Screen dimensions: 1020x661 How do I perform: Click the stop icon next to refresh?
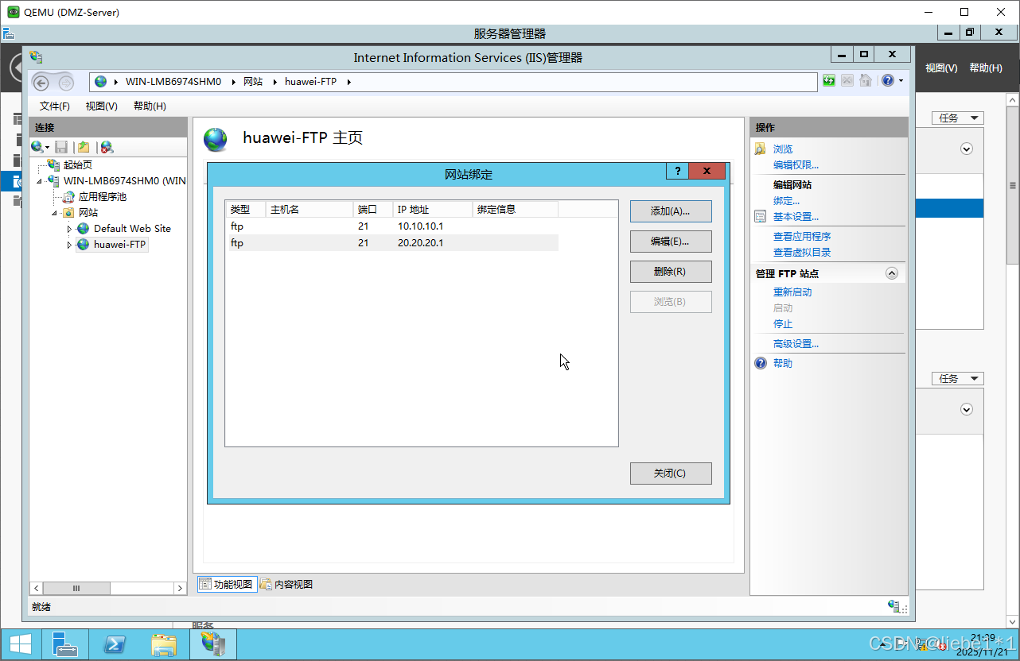(847, 81)
